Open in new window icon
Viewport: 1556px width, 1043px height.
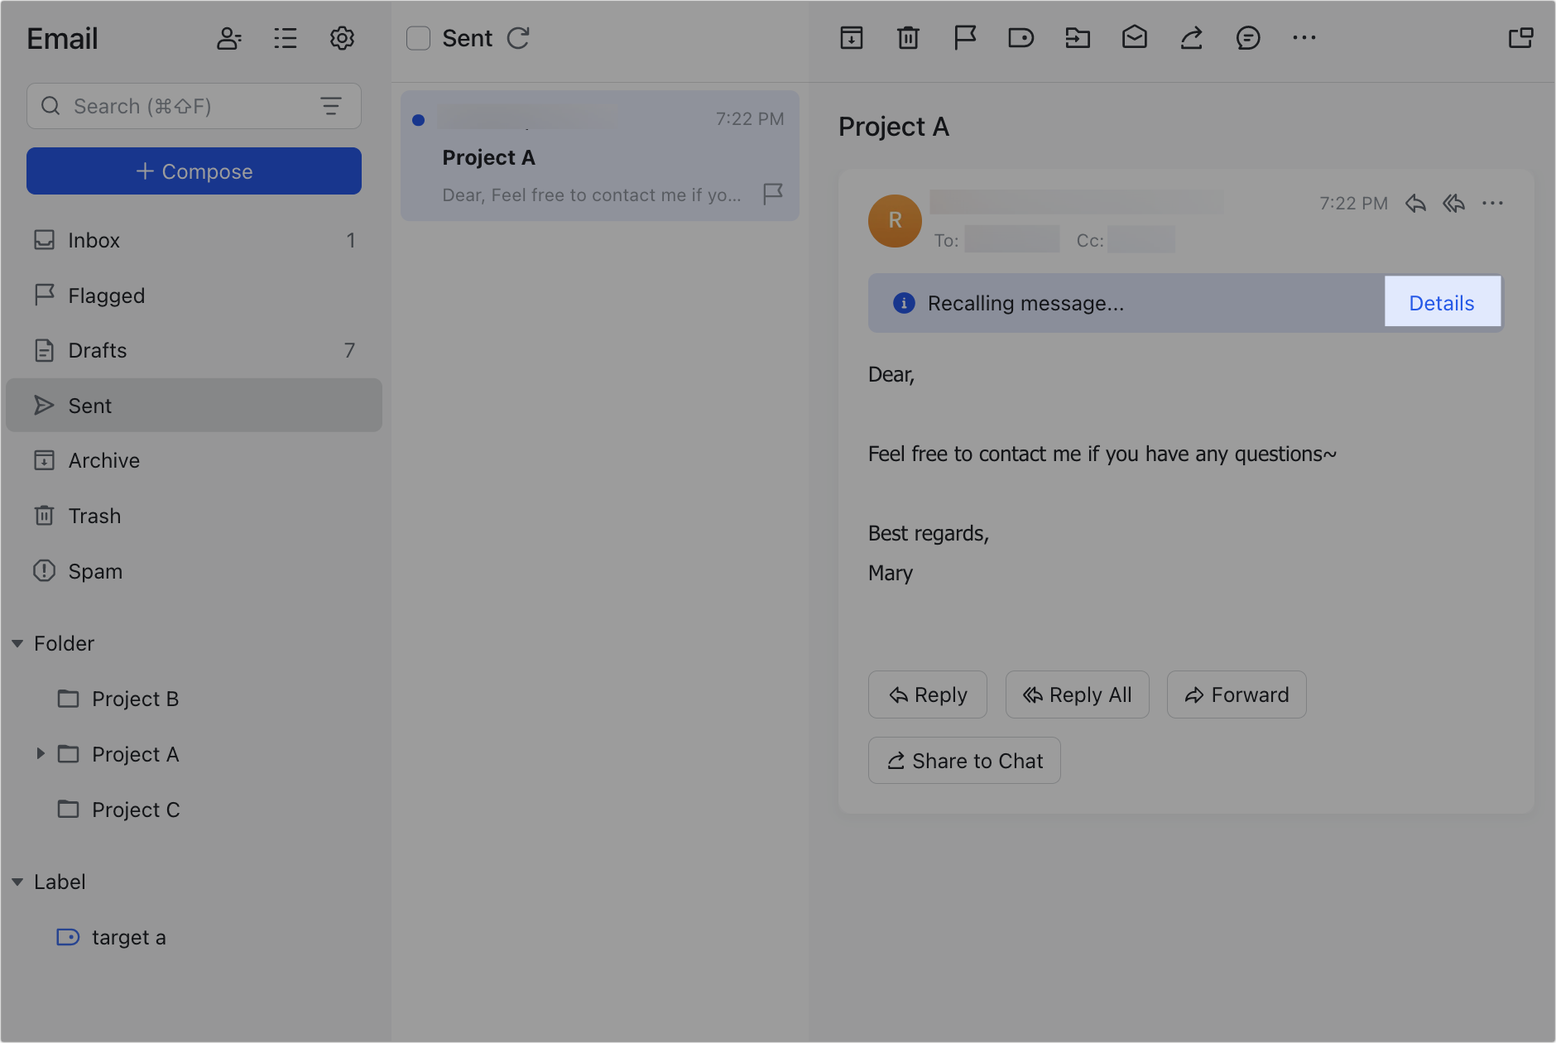[1520, 38]
